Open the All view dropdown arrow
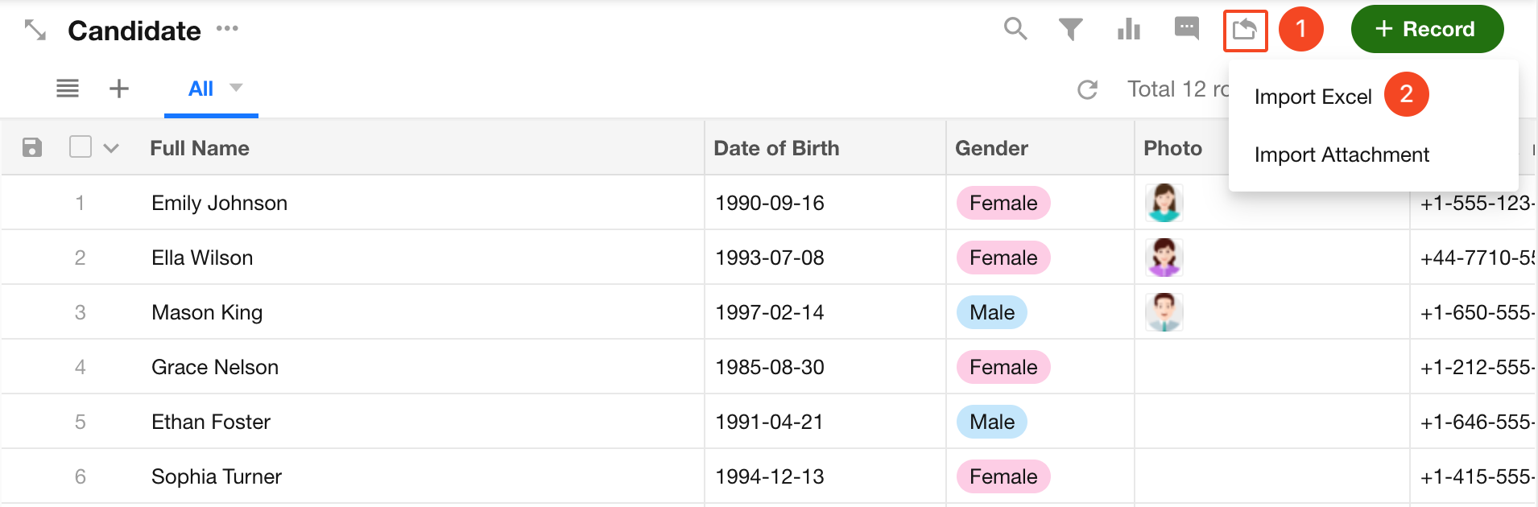 (236, 88)
